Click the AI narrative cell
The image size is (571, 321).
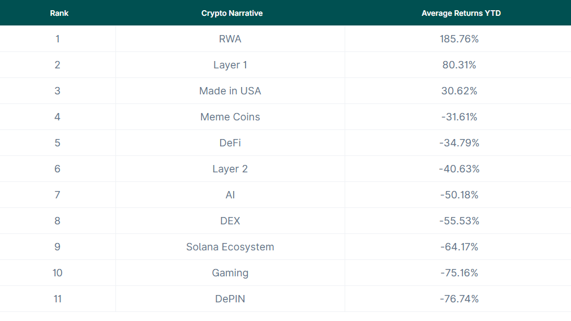(x=230, y=195)
